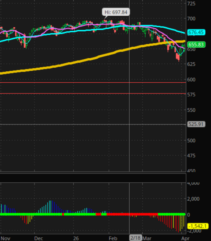Select the upper red horizontal line near 595
Viewport: 211px width, 241px height.
(93, 83)
